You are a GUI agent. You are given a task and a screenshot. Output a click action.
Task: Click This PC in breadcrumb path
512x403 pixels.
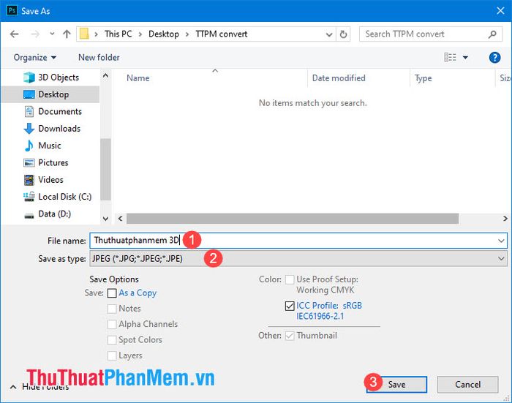[x=118, y=34]
